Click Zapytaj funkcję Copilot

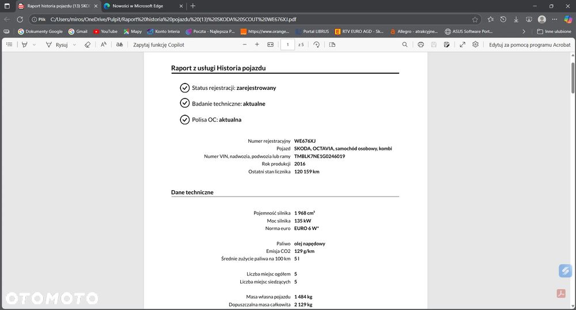click(159, 45)
